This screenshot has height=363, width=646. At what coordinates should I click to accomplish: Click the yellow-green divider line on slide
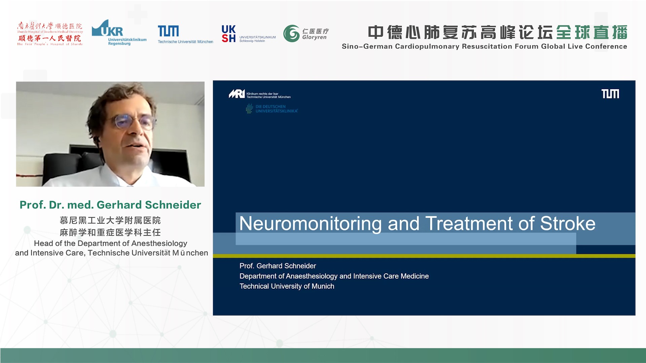coord(424,256)
